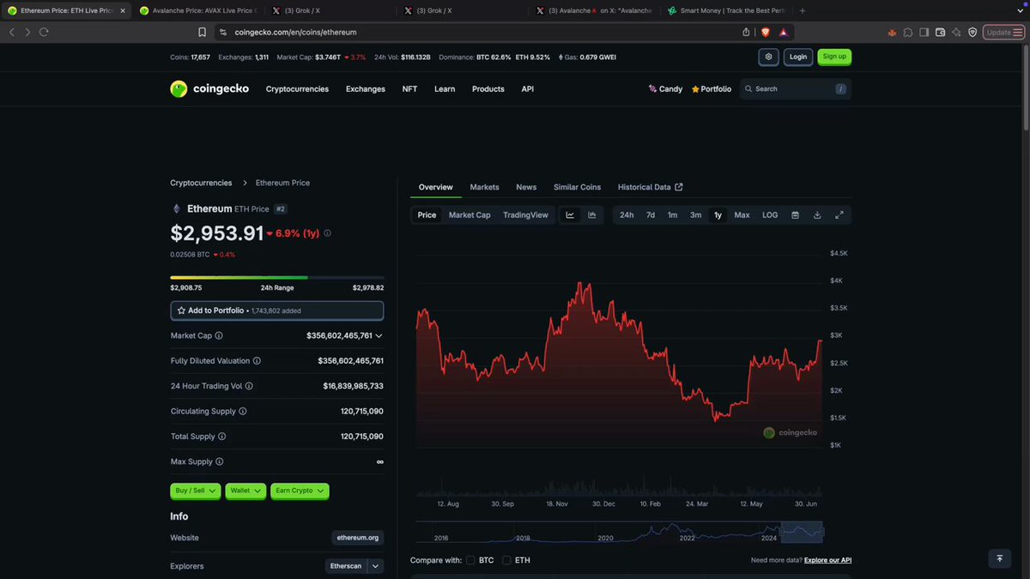Click info icon beside Circulating Supply
The height and width of the screenshot is (579, 1030).
click(x=243, y=411)
